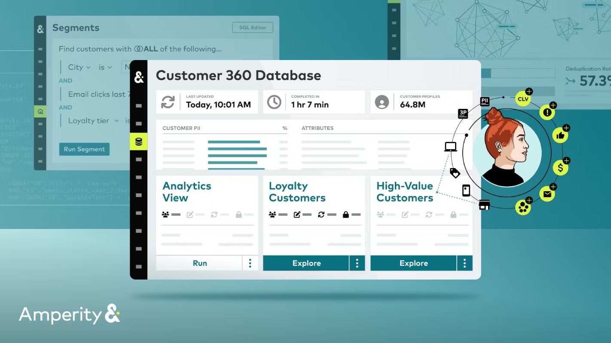
Task: Open more options beside Loyalty Customers Explore
Action: (357, 263)
